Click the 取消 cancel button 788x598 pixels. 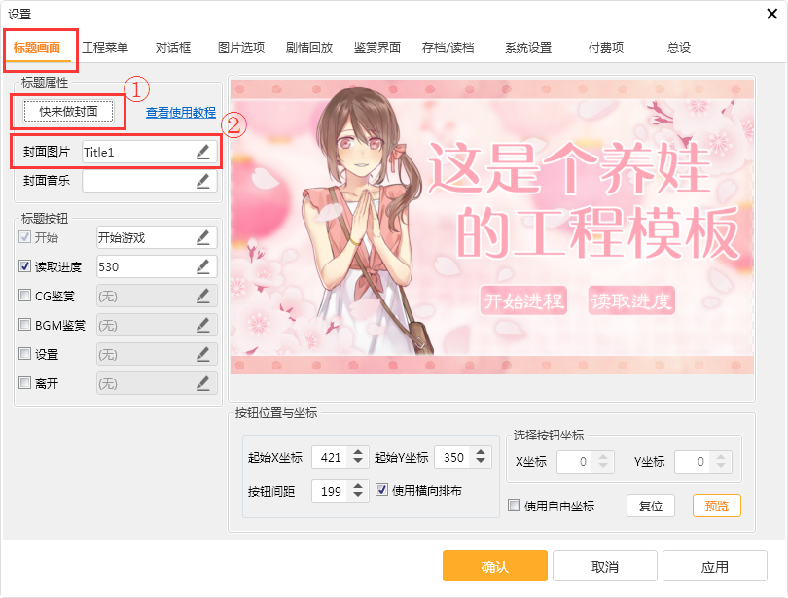(x=605, y=566)
